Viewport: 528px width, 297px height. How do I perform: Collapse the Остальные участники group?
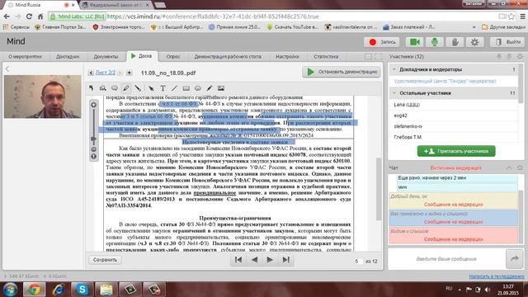[x=394, y=93]
